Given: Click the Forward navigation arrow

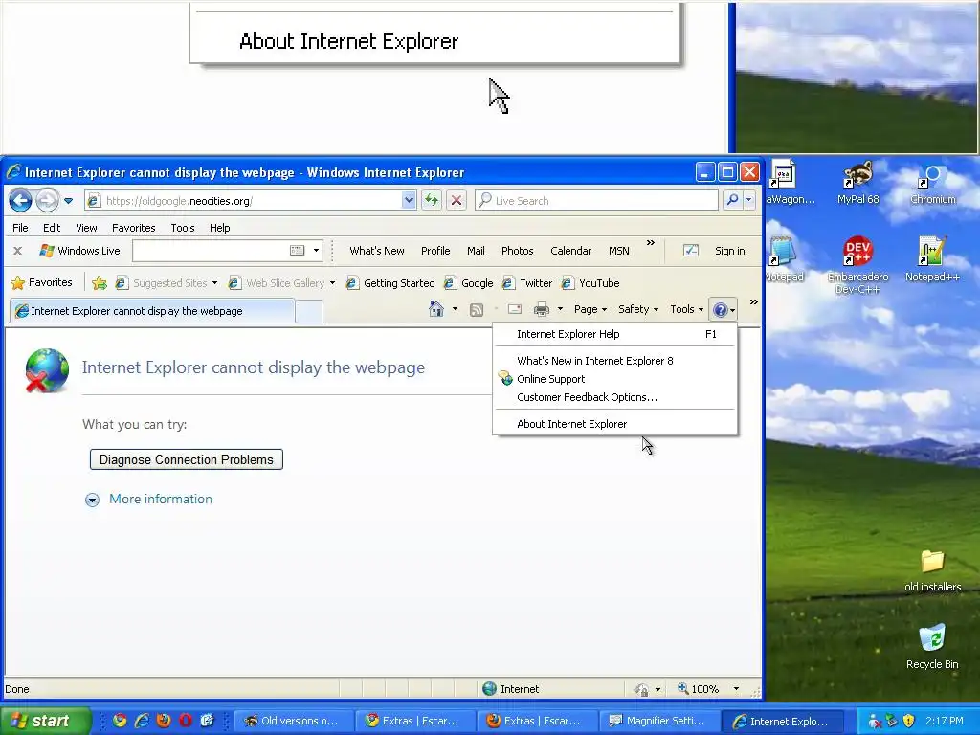Looking at the screenshot, I should pos(48,201).
